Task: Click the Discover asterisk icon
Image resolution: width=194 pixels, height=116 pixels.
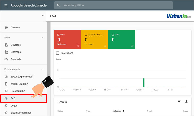Action: click(6, 27)
